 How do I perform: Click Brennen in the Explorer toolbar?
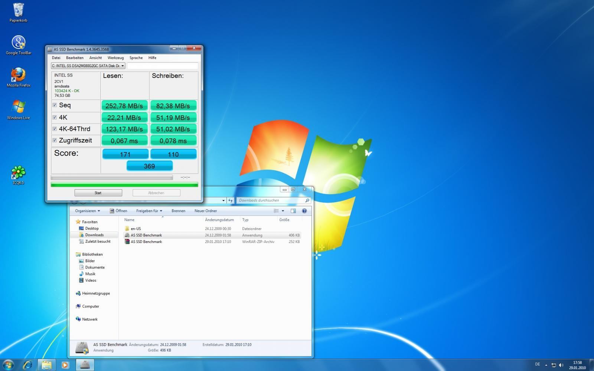click(178, 211)
